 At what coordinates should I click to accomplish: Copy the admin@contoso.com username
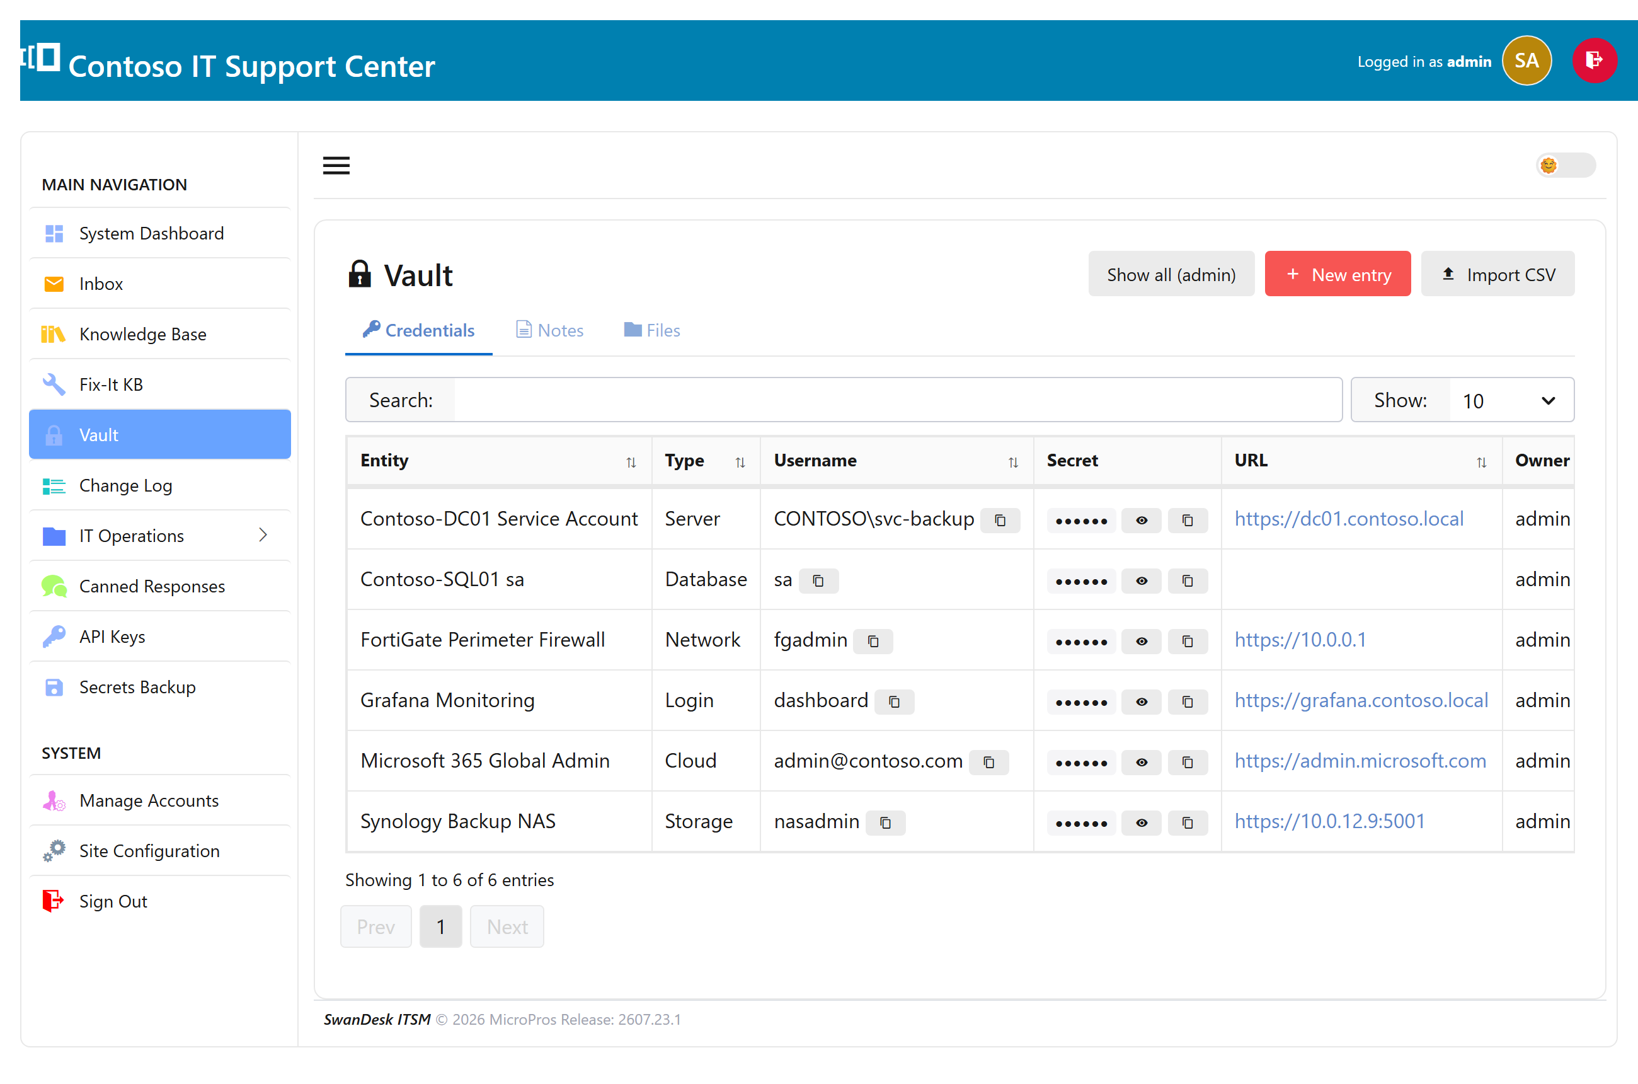pos(988,762)
